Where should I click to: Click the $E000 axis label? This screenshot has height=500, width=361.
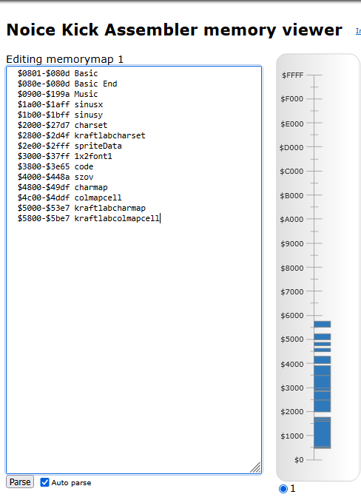(x=291, y=124)
